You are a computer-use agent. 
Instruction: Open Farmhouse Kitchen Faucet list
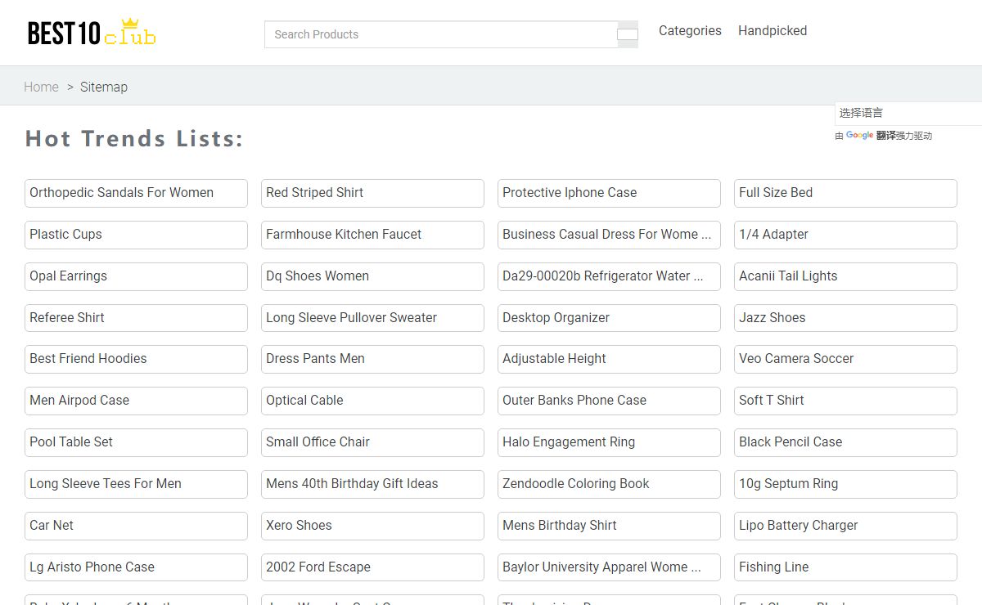[372, 235]
